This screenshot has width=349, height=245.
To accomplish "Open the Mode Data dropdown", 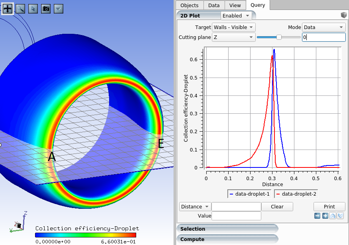I will click(324, 27).
